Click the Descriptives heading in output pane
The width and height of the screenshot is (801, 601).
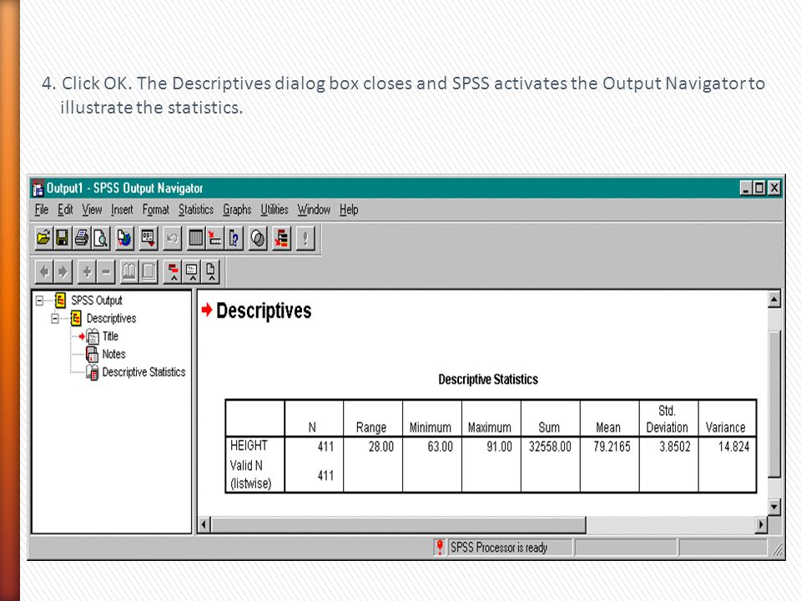pos(264,311)
